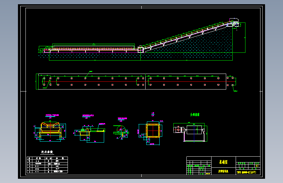Click the yellow '基础图' title text

[x=223, y=162]
